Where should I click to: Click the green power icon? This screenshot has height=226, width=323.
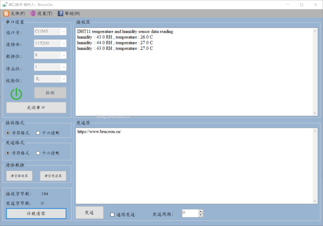coord(17,94)
